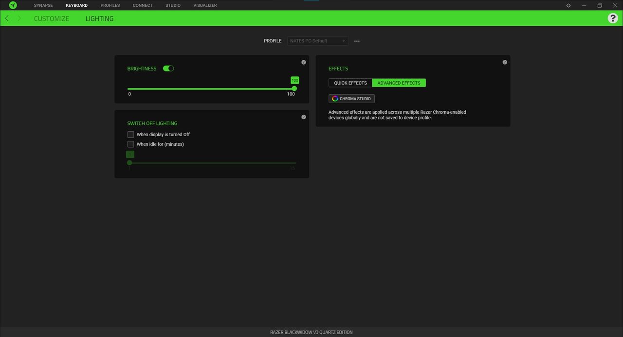The image size is (623, 337).
Task: Click the 'BRIGHTNESS' heading text
Action: tap(142, 69)
